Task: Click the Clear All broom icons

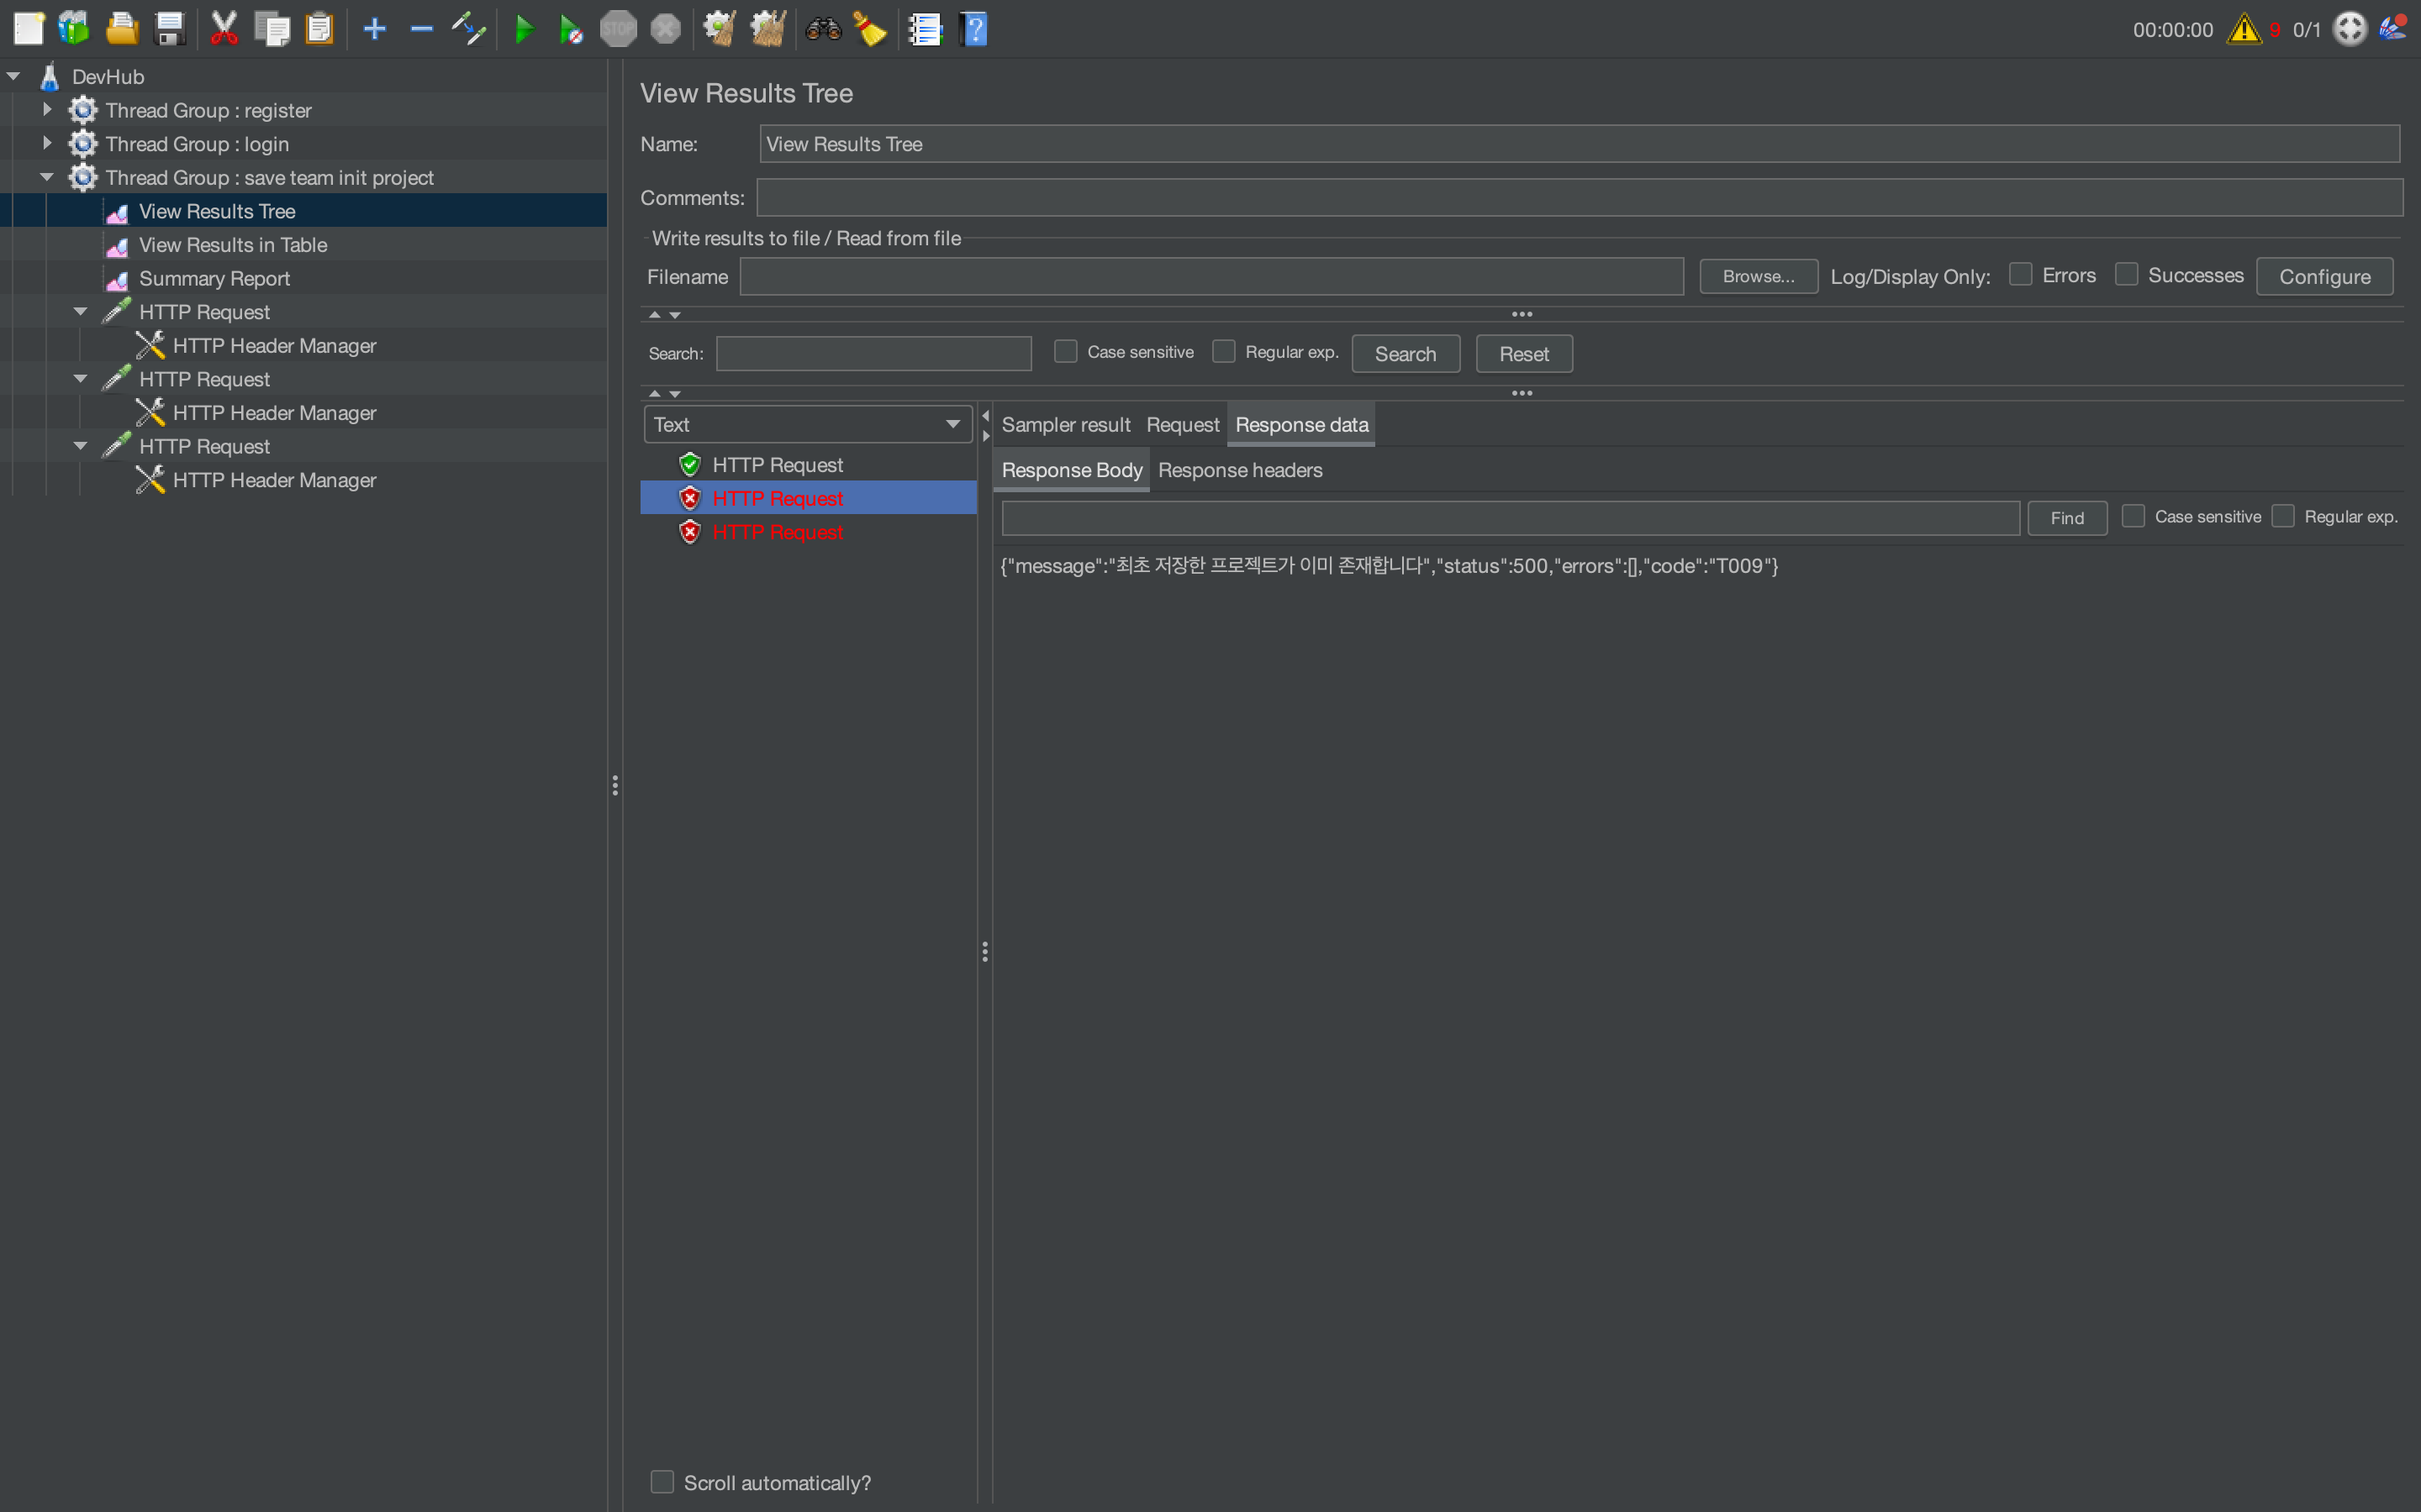Action: click(x=768, y=29)
